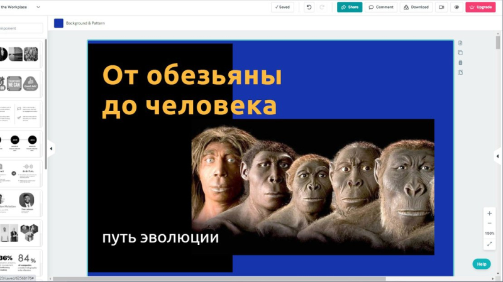Click the component search field

[x=21, y=28]
